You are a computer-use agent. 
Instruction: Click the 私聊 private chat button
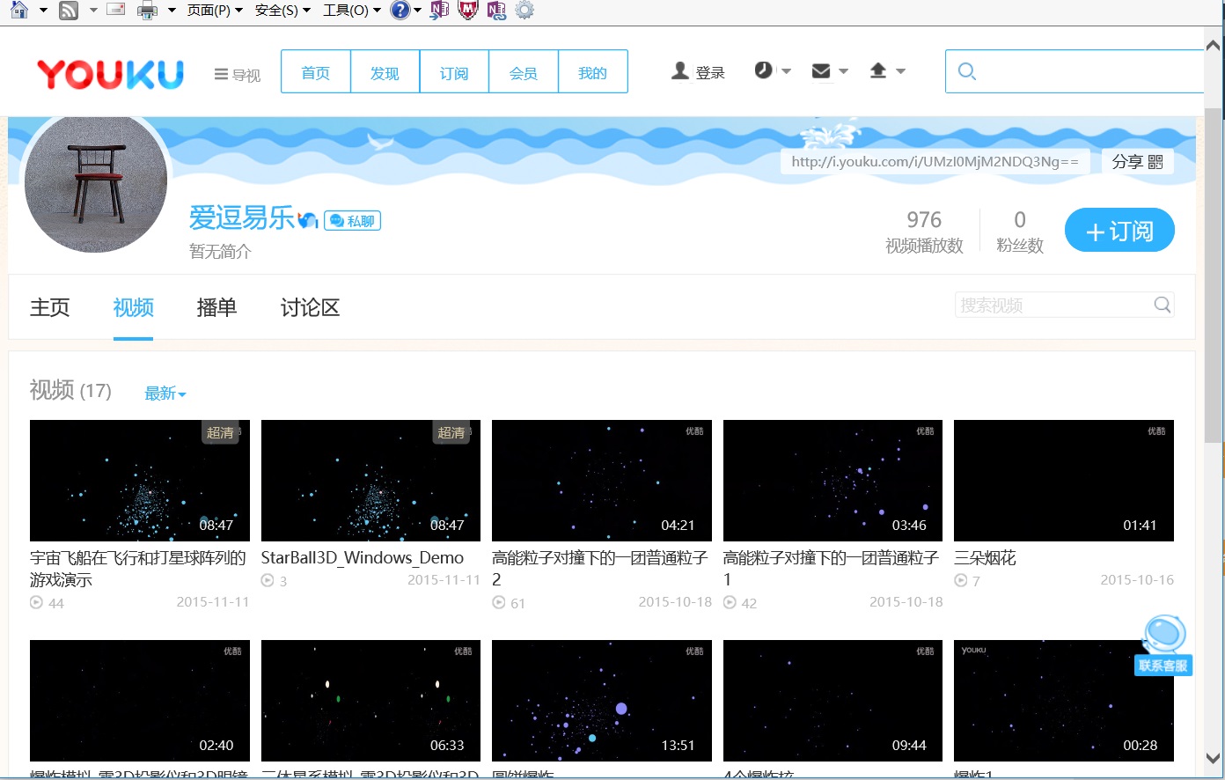(x=353, y=221)
